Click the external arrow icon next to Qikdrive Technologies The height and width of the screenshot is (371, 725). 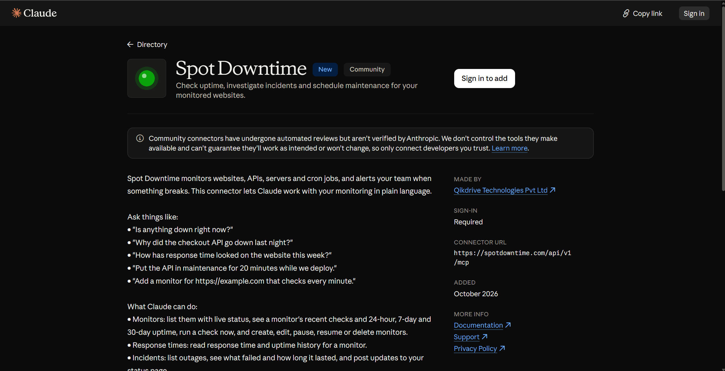coord(553,190)
